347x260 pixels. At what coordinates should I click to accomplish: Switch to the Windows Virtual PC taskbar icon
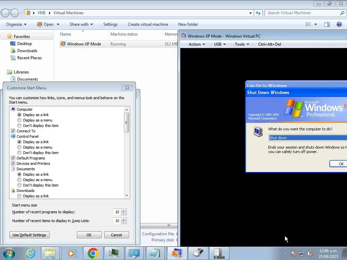pyautogui.click(x=177, y=253)
